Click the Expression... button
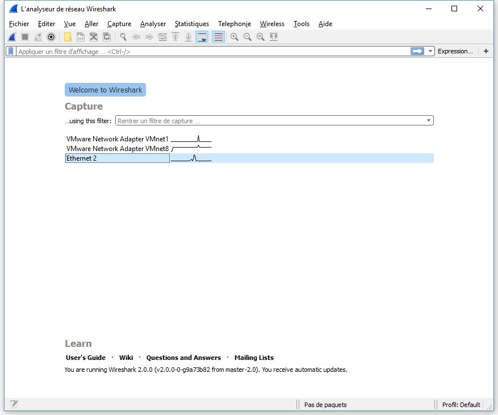Viewport: 498px width, 415px height. point(455,51)
